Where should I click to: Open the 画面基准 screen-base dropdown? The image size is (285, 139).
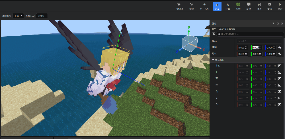point(18,16)
